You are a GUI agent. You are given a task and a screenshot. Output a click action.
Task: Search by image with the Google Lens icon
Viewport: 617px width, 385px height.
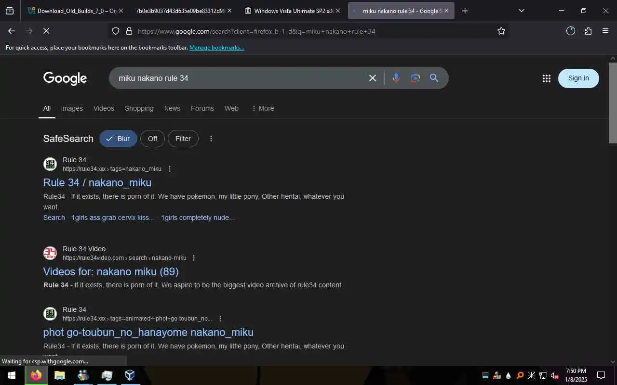pyautogui.click(x=416, y=78)
